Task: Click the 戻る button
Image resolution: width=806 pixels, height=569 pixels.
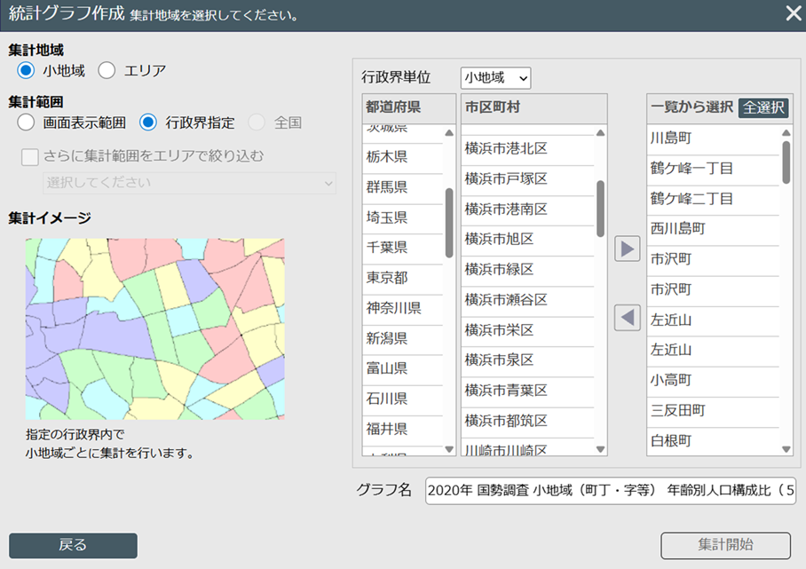Action: click(73, 545)
